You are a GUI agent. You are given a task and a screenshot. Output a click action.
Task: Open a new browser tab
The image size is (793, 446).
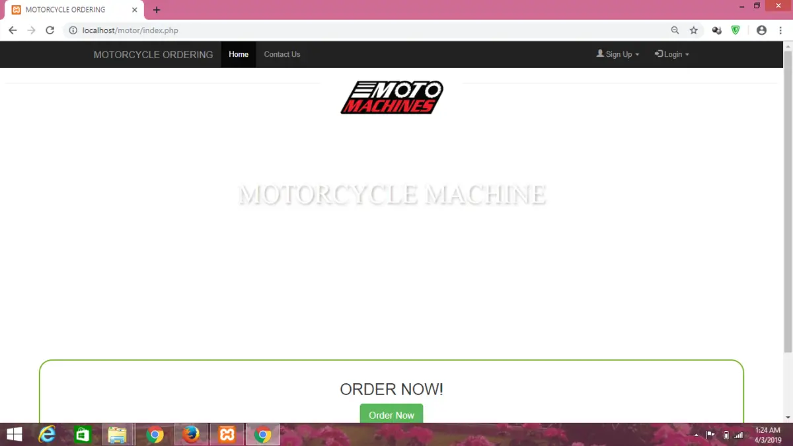(x=157, y=10)
